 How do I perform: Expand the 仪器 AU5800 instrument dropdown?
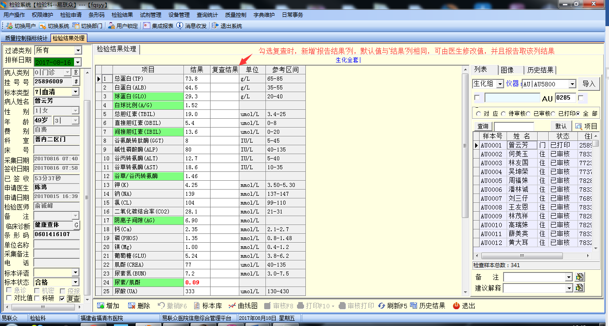click(x=572, y=84)
